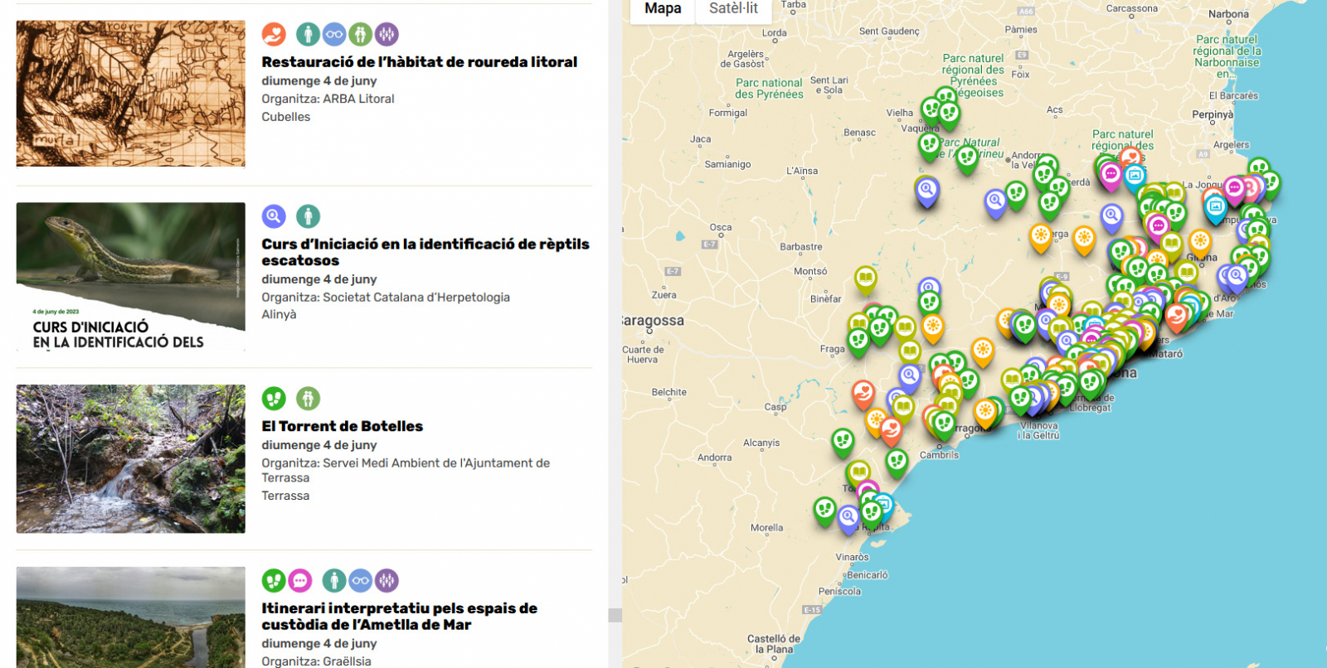This screenshot has height=668, width=1327.
Task: Click the family icon above El Torrent de Botelles
Action: (x=308, y=399)
